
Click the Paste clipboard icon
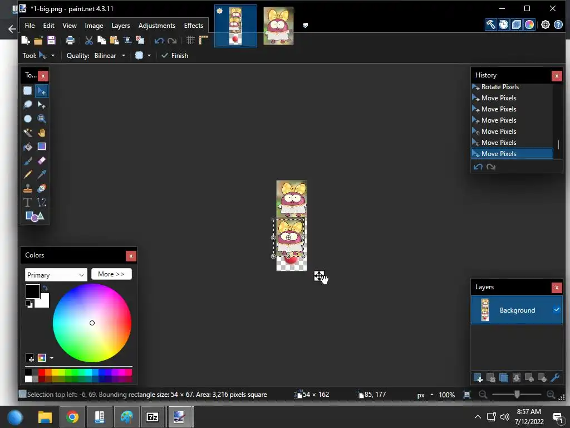point(115,40)
